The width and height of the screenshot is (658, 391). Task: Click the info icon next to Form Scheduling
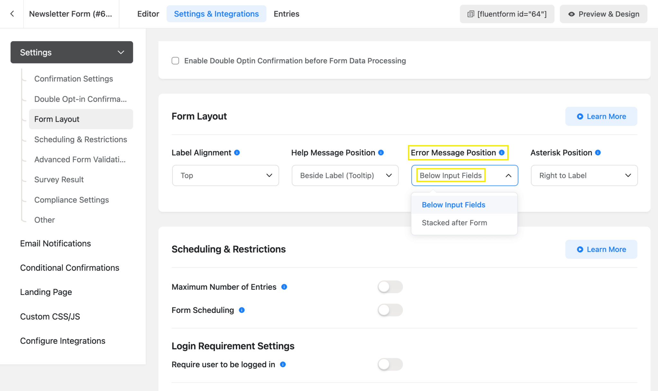[x=242, y=310]
